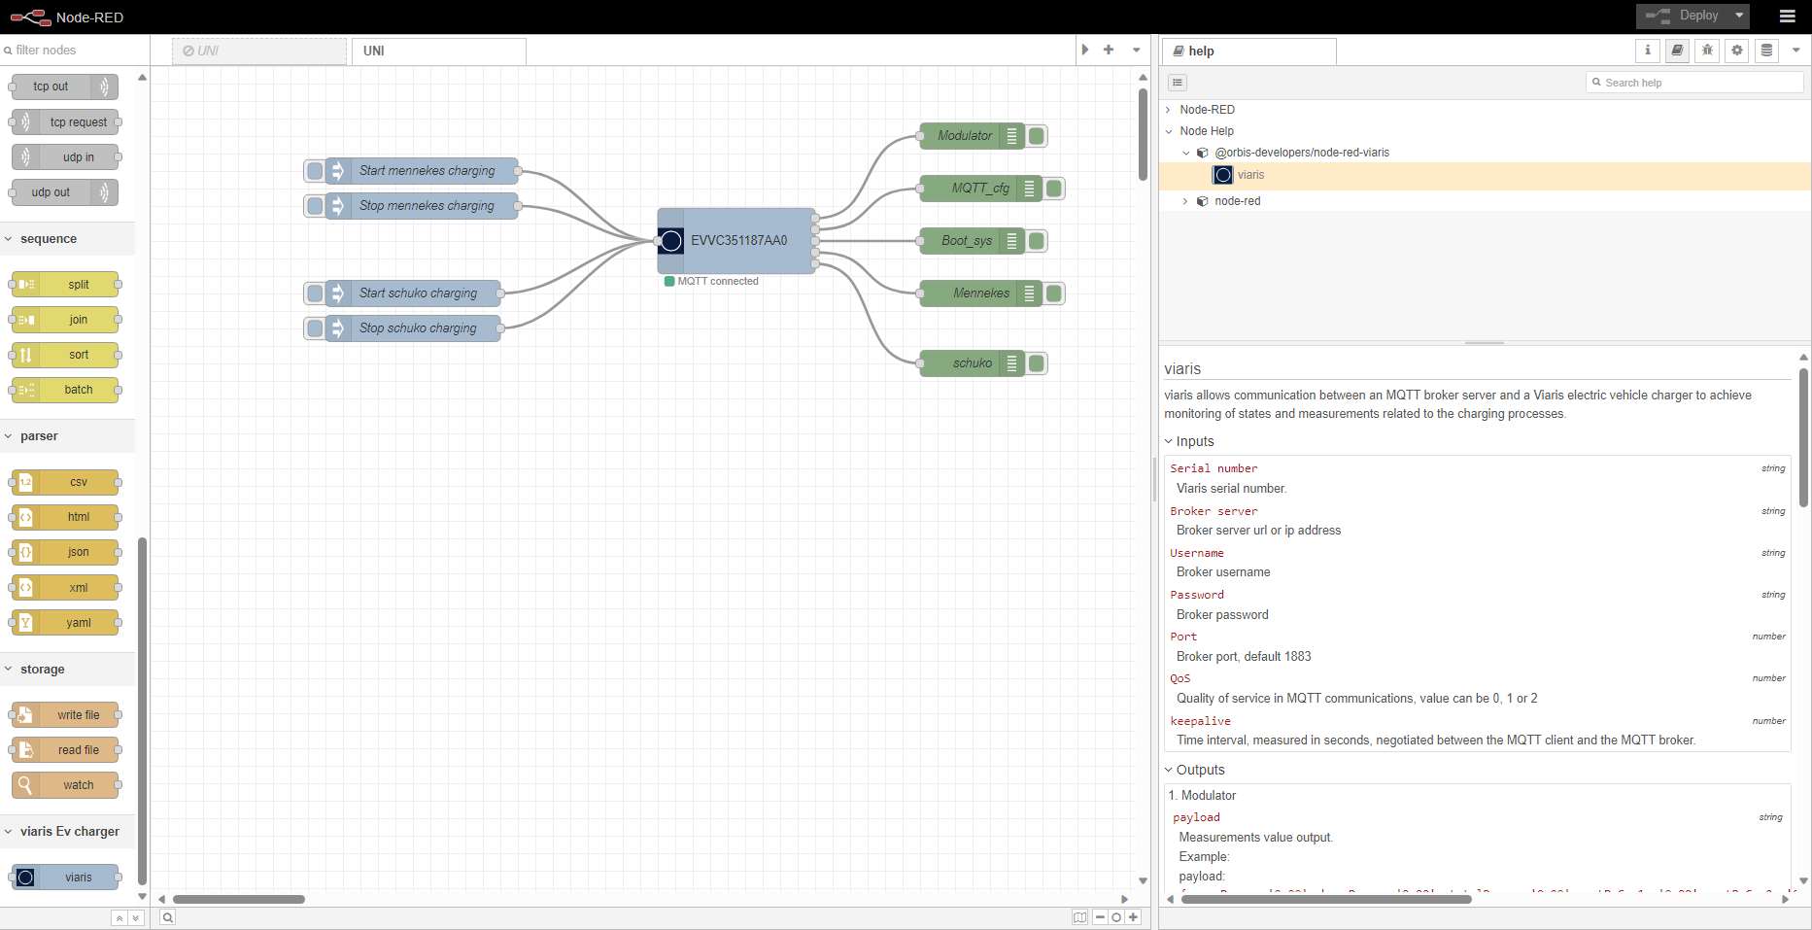This screenshot has height=930, width=1812.
Task: Click the workspace horizontal scrollbar thumb
Action: 238,899
